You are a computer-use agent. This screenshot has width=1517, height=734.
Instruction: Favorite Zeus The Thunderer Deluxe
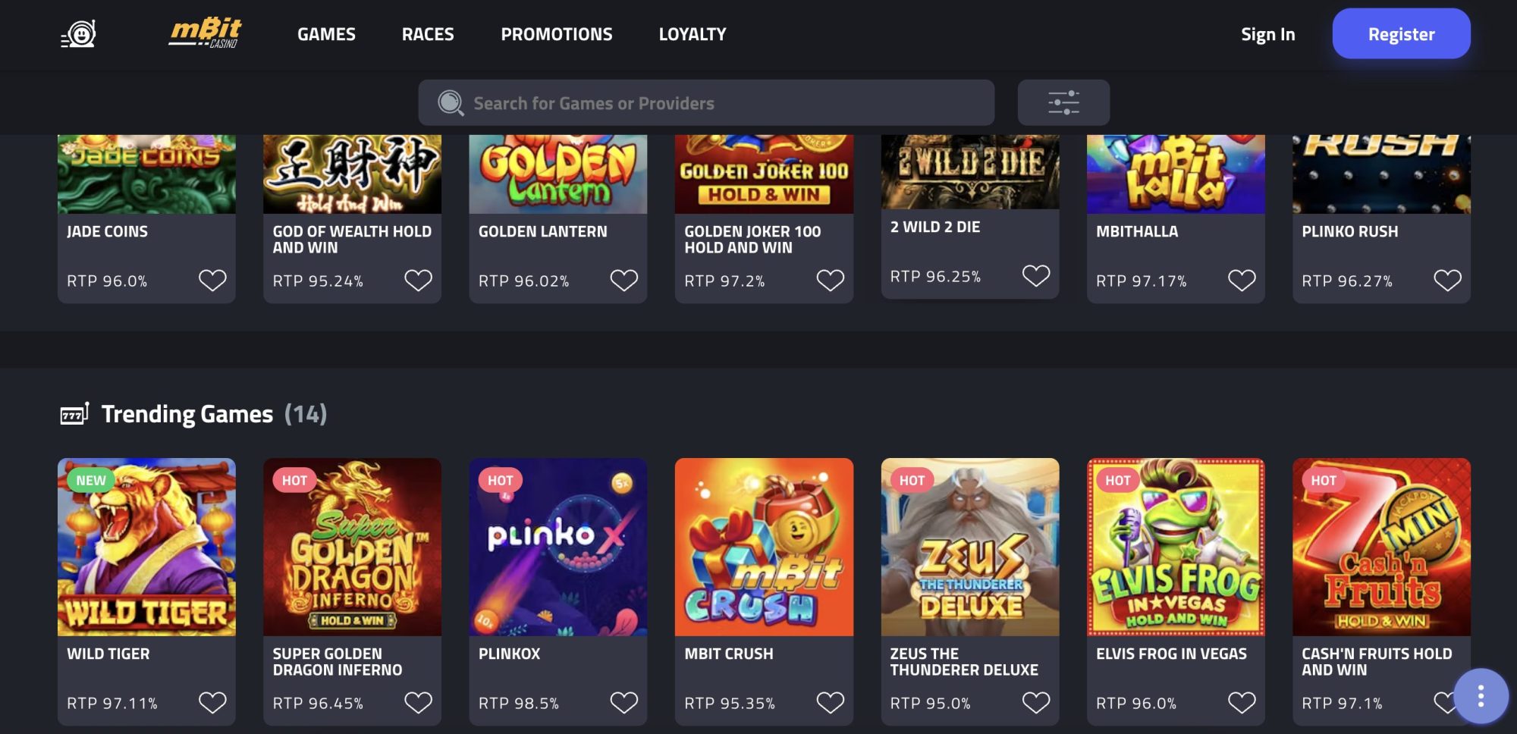[1036, 702]
